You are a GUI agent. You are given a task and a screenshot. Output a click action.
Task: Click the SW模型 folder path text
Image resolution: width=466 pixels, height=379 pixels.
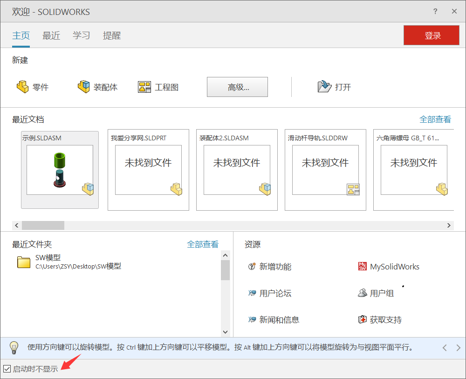pos(78,266)
